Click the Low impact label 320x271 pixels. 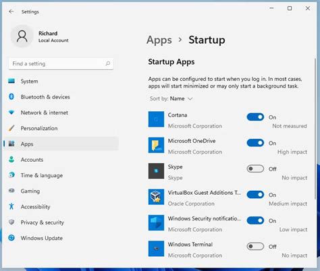pos(293,230)
